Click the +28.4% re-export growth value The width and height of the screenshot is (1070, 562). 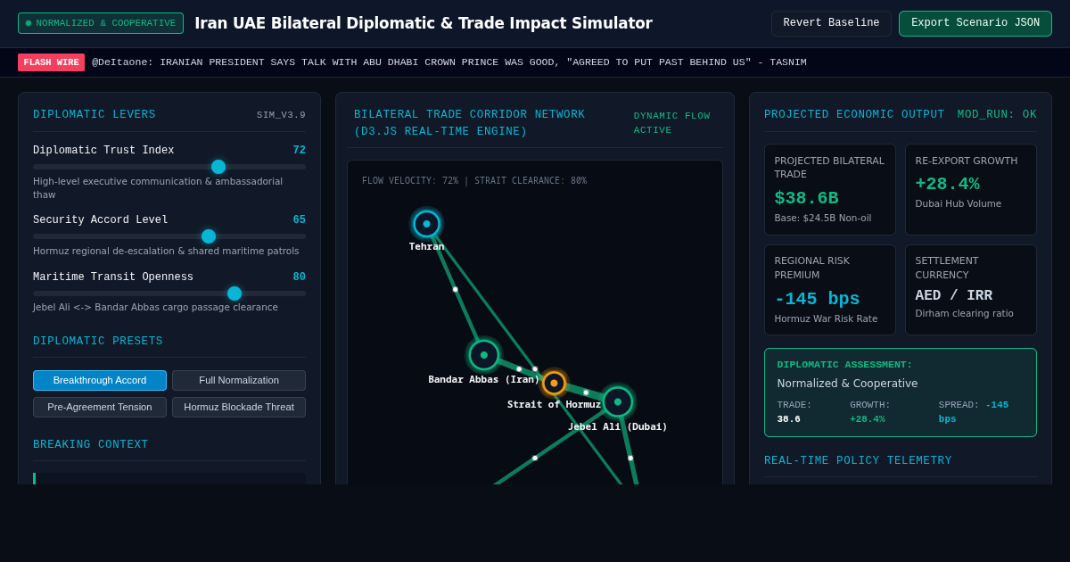(x=947, y=184)
